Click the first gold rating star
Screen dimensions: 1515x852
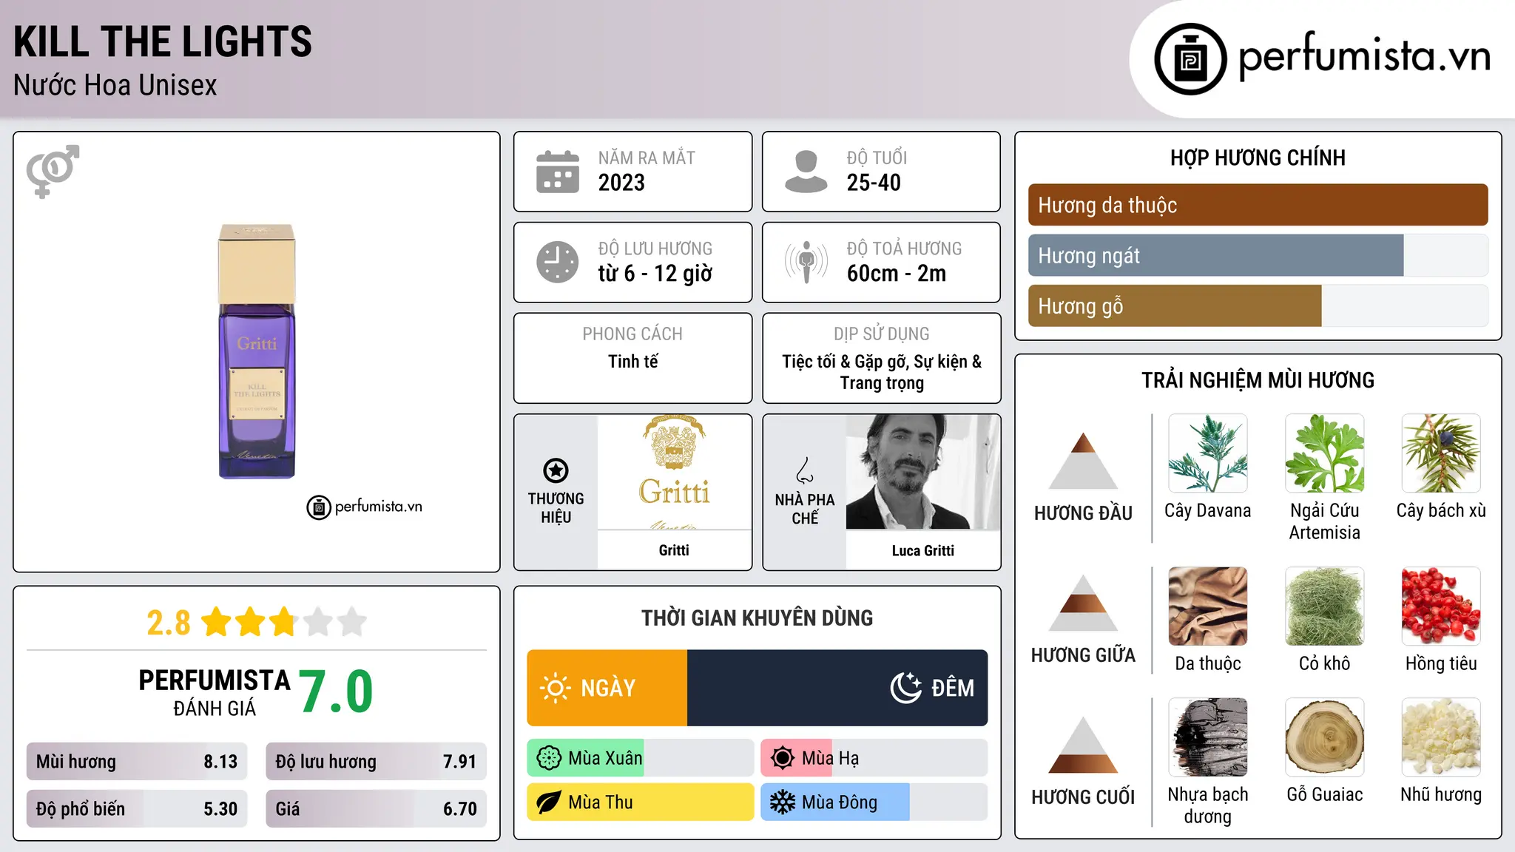click(x=217, y=622)
